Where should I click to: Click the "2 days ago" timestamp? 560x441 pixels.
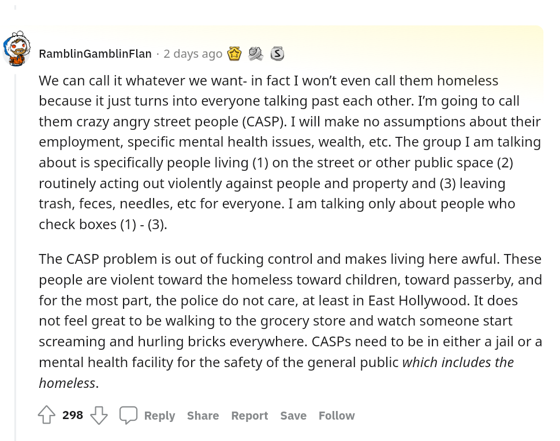click(x=193, y=54)
